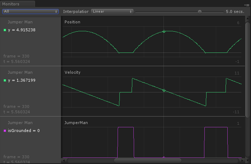Click the 5.0 secs time range slider handle

pyautogui.click(x=200, y=12)
